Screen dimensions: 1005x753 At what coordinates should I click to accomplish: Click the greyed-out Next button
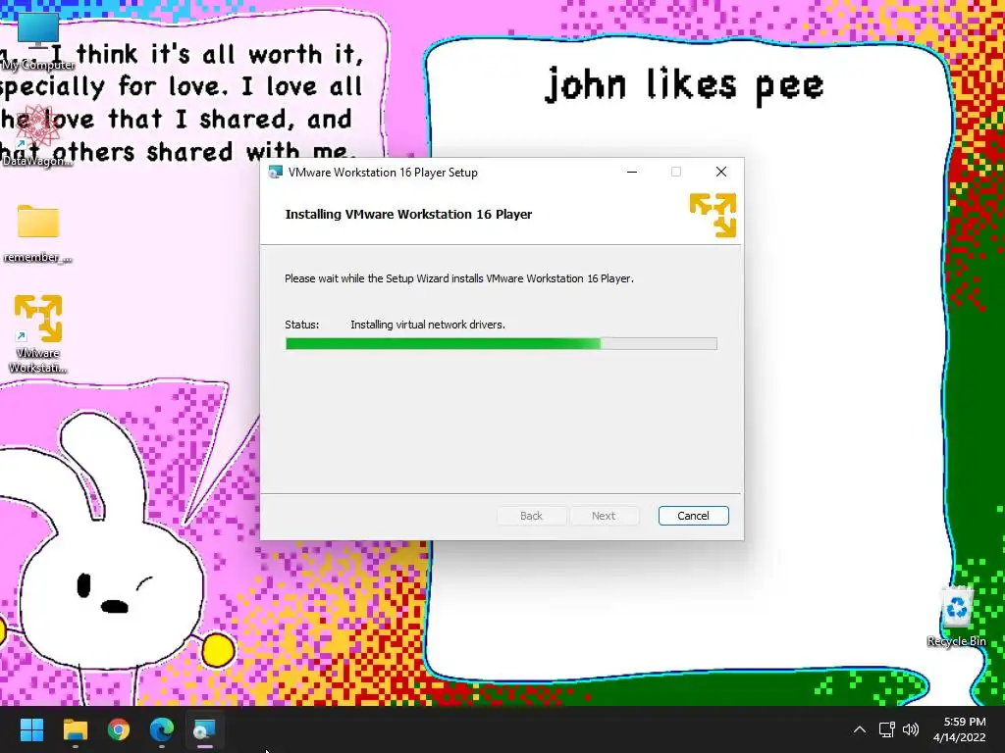604,516
